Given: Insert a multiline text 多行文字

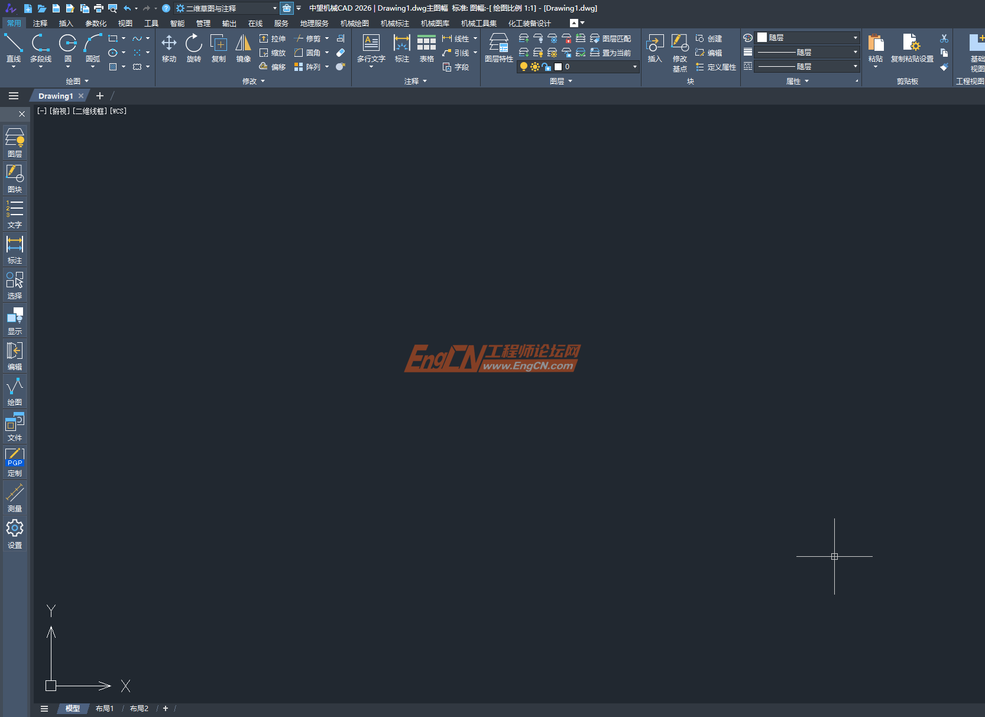Looking at the screenshot, I should 371,47.
